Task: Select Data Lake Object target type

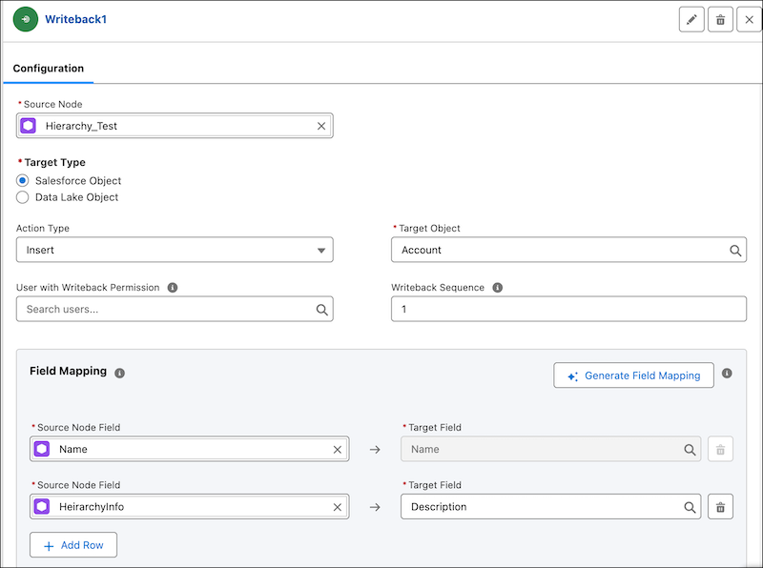Action: (22, 197)
